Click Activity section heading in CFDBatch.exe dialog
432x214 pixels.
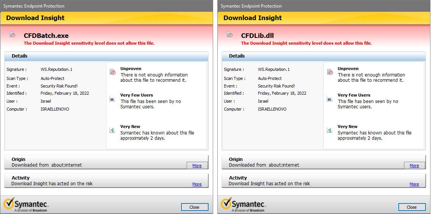point(21,178)
